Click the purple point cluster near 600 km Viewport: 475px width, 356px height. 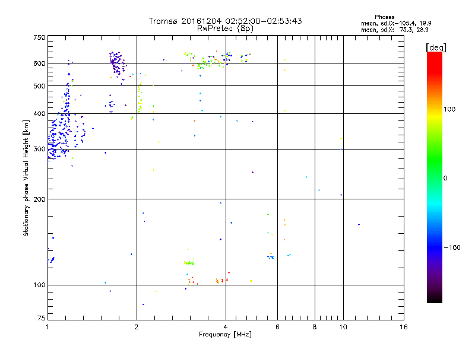click(117, 63)
